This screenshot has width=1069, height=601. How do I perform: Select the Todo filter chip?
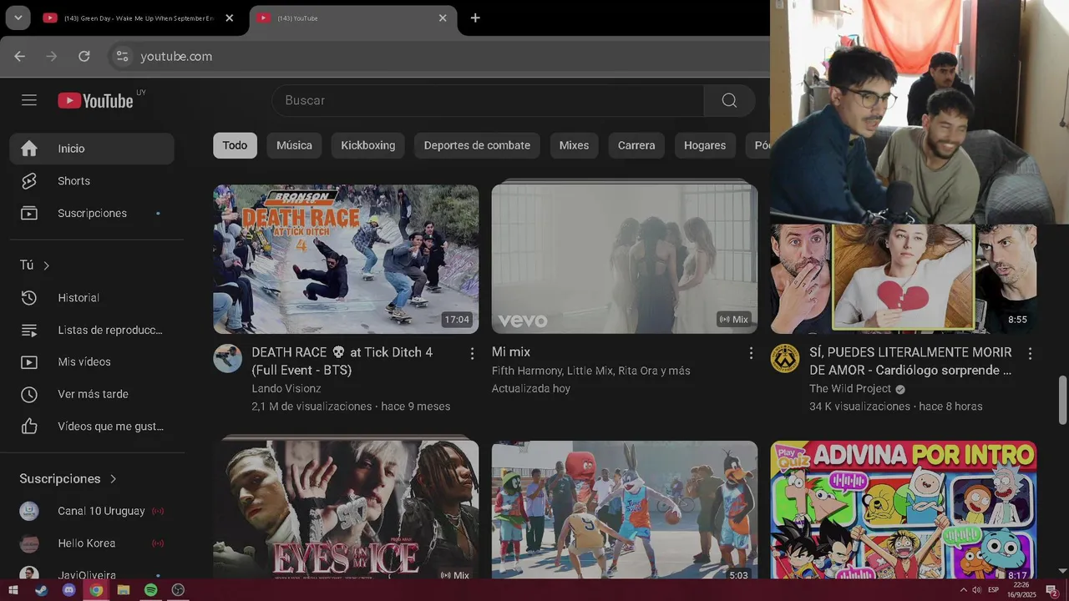tap(235, 145)
